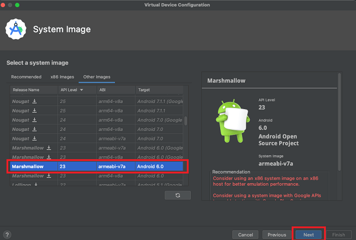Screen dimensions: 356x240
Task: Click the system image list scrollbar
Action: (186, 121)
